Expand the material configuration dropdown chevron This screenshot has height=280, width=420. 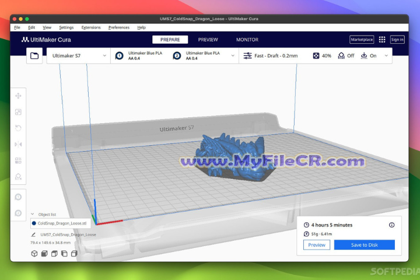(x=233, y=56)
